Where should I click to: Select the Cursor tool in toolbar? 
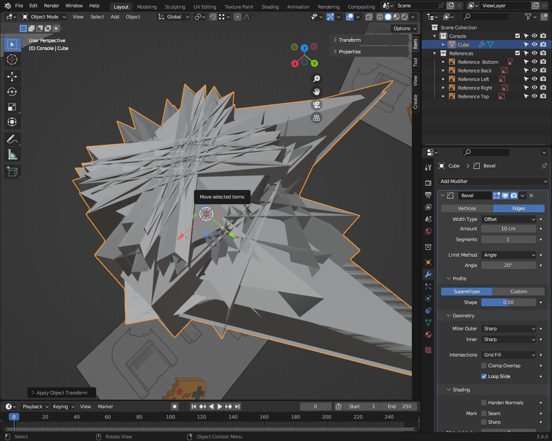coord(12,59)
